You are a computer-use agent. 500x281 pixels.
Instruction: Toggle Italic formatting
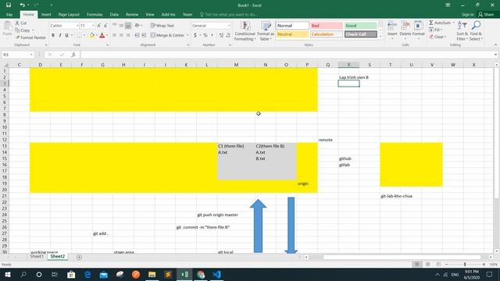(60, 35)
